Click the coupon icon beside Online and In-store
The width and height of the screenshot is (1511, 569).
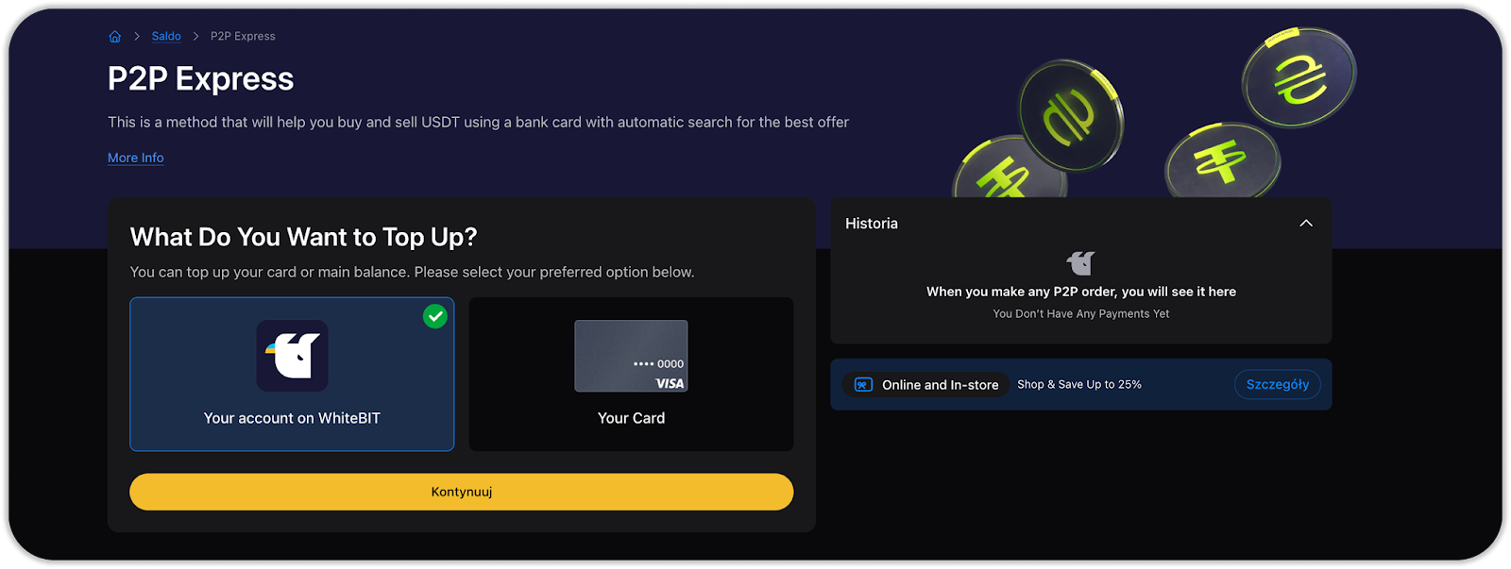[x=863, y=385]
